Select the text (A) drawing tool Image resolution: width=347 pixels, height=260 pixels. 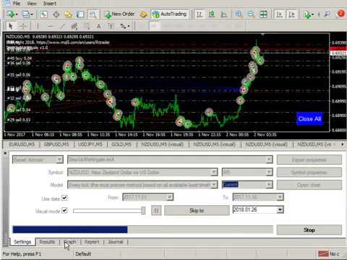99,26
